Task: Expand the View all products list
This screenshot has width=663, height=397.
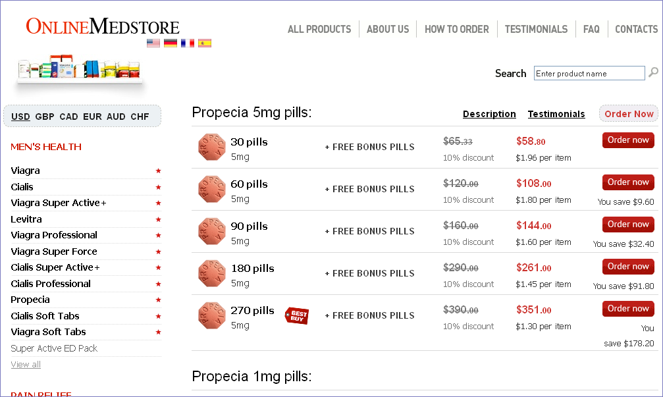Action: coord(26,364)
